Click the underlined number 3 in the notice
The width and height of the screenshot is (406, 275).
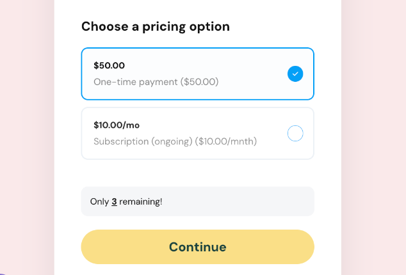pyautogui.click(x=114, y=201)
